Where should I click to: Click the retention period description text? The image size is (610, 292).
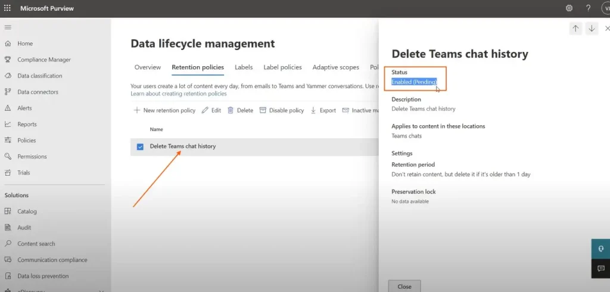461,175
